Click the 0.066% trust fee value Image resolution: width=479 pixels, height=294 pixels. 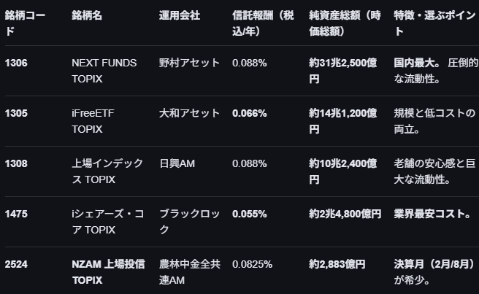[x=249, y=114]
